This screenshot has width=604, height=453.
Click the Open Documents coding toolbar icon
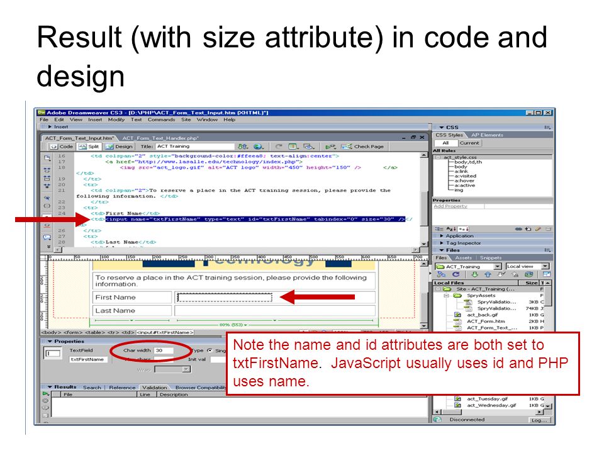47,158
